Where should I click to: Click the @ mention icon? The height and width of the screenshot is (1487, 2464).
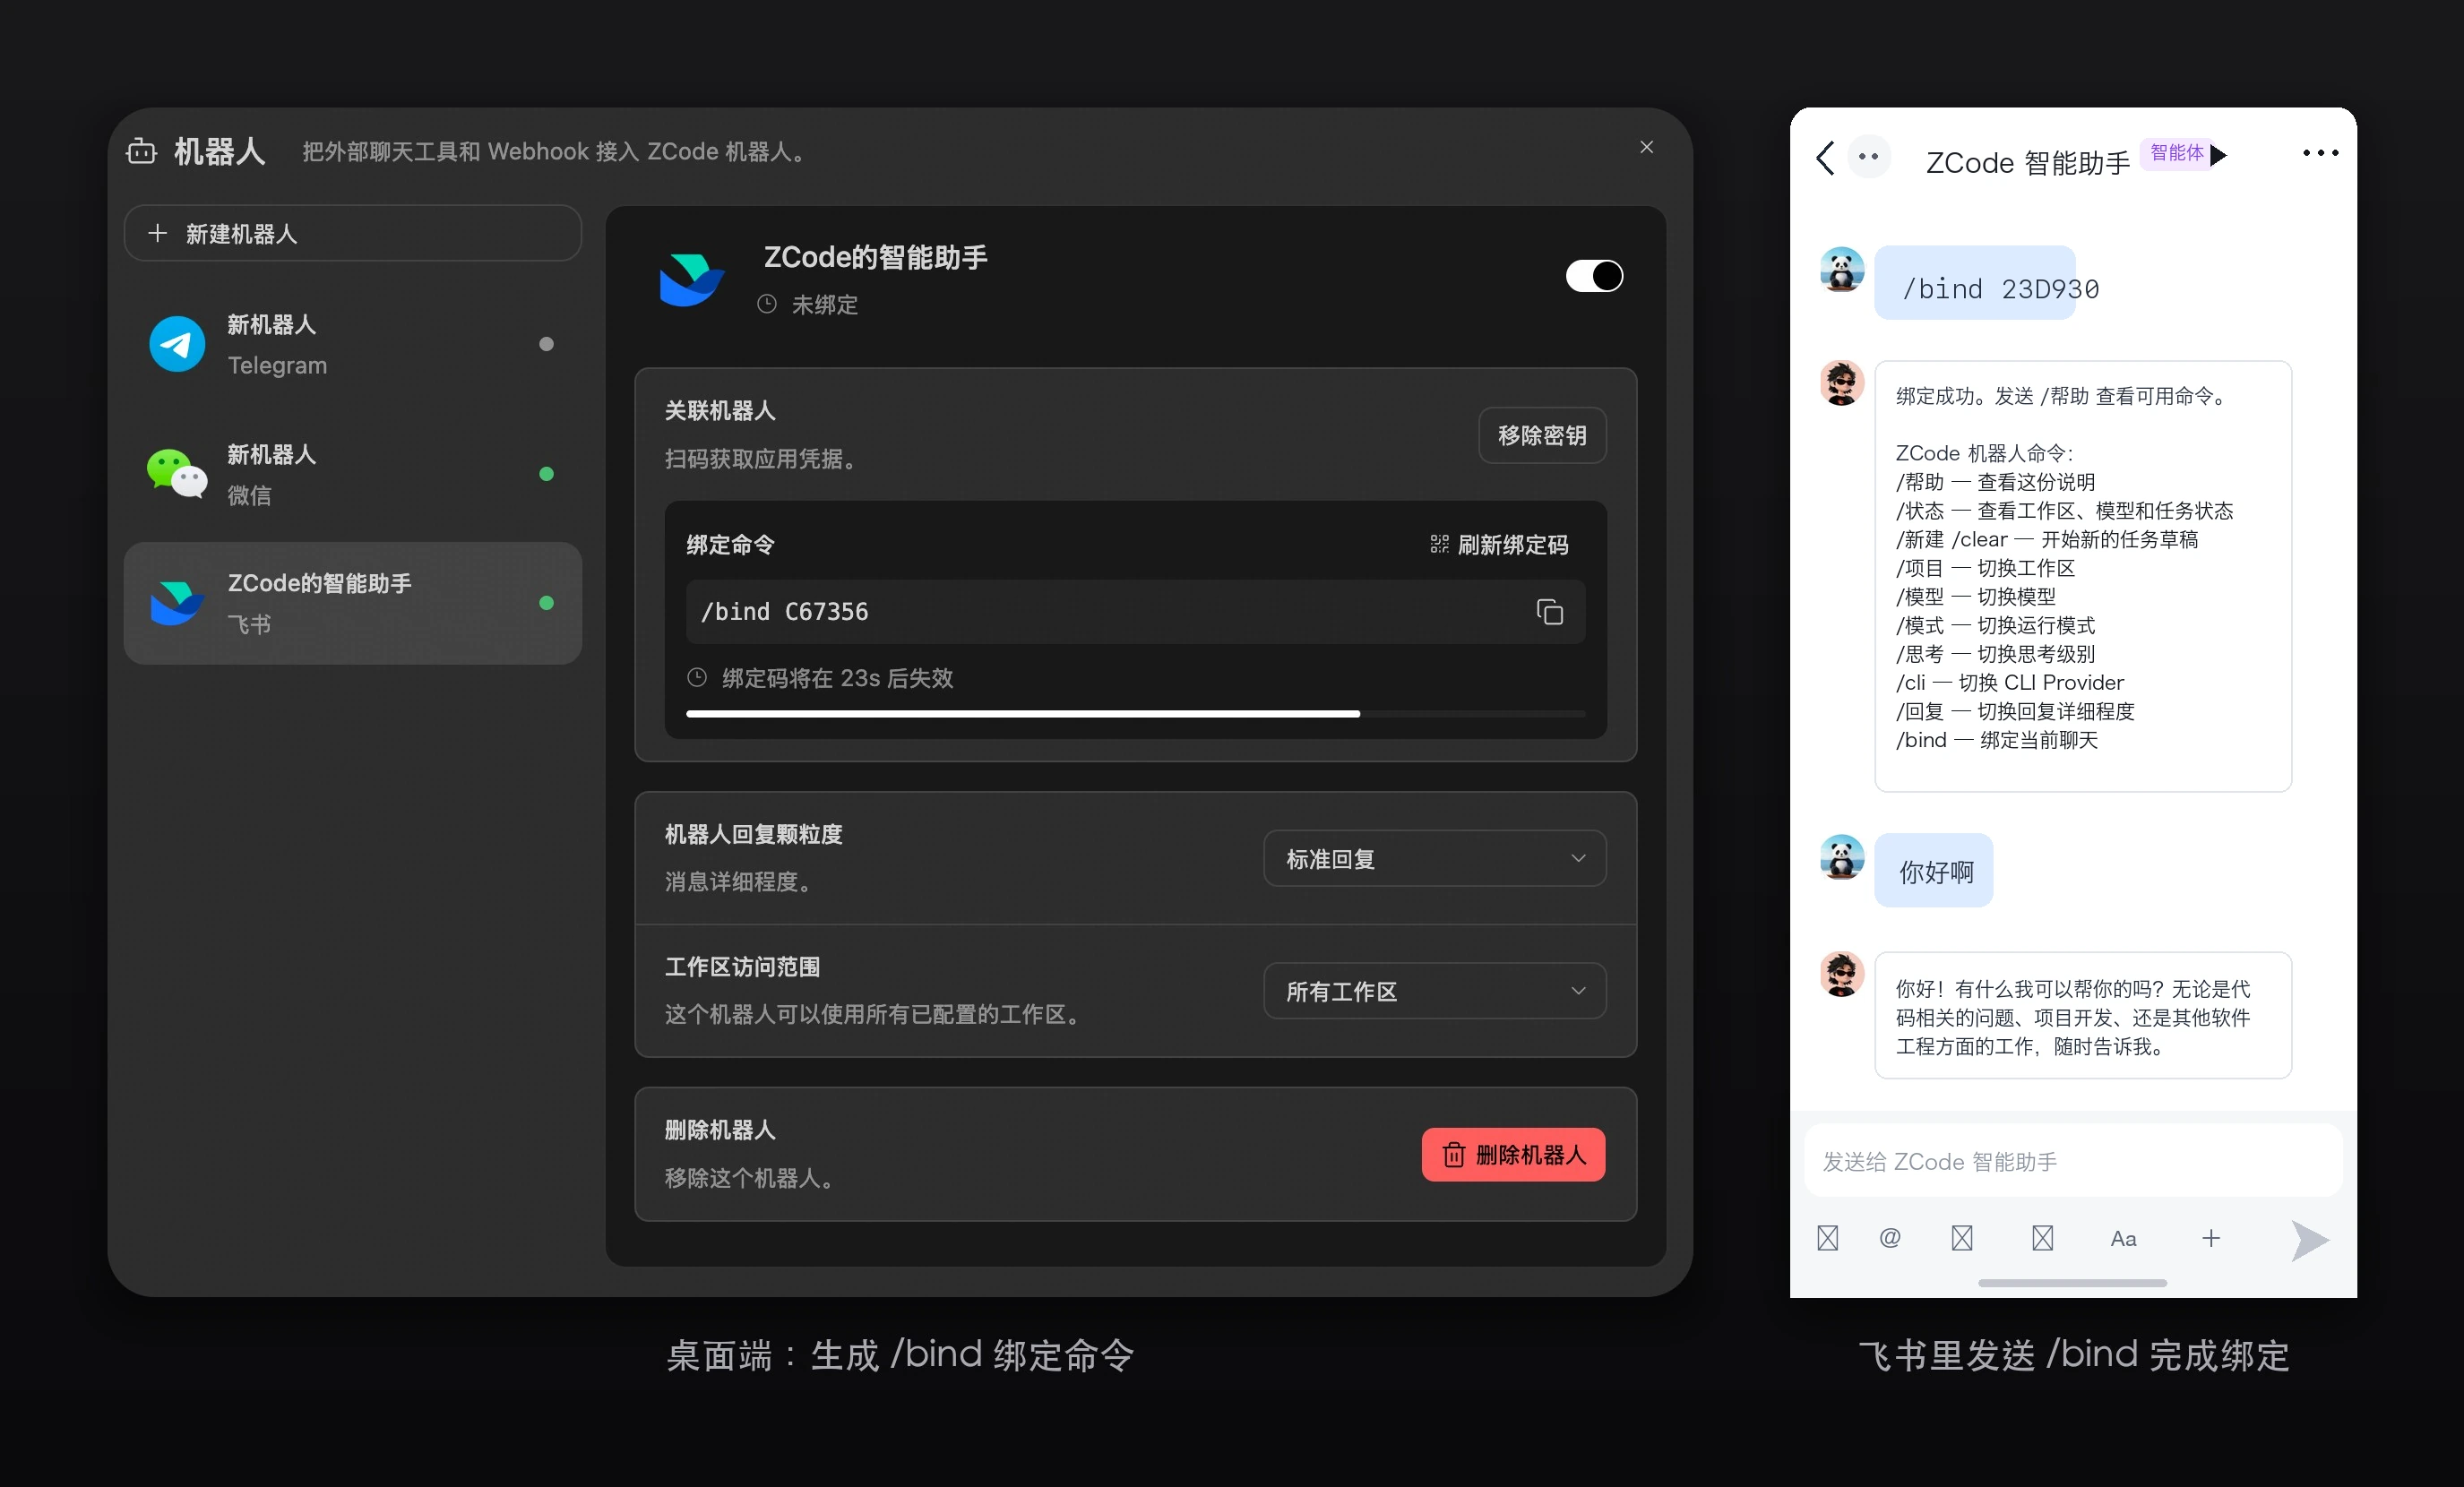tap(1890, 1238)
